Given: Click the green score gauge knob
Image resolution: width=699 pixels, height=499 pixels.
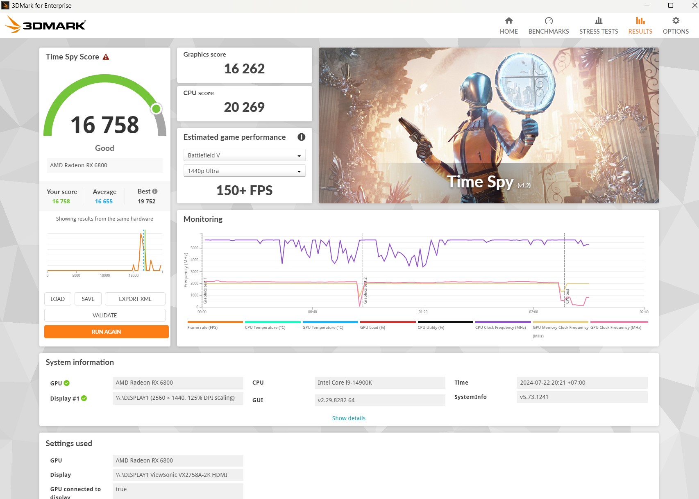Looking at the screenshot, I should (x=156, y=109).
